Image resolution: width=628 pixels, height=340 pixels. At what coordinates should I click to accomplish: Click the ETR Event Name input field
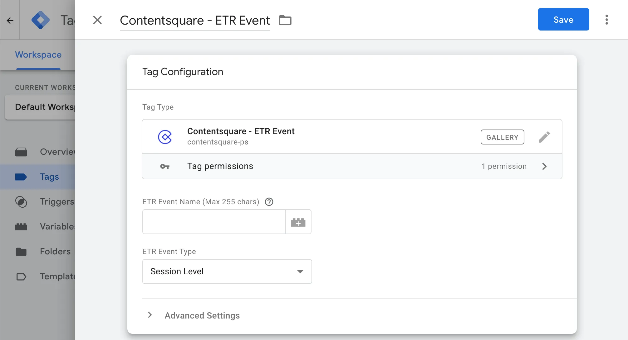click(x=214, y=222)
